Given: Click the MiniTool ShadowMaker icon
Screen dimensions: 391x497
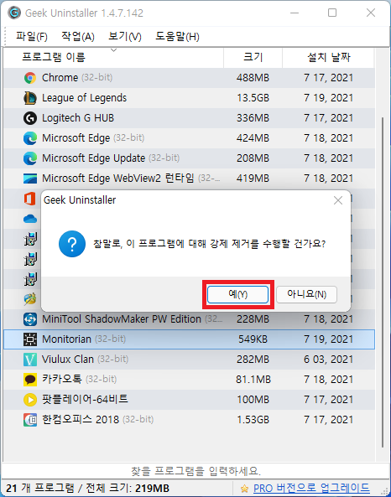Looking at the screenshot, I should coord(30,319).
